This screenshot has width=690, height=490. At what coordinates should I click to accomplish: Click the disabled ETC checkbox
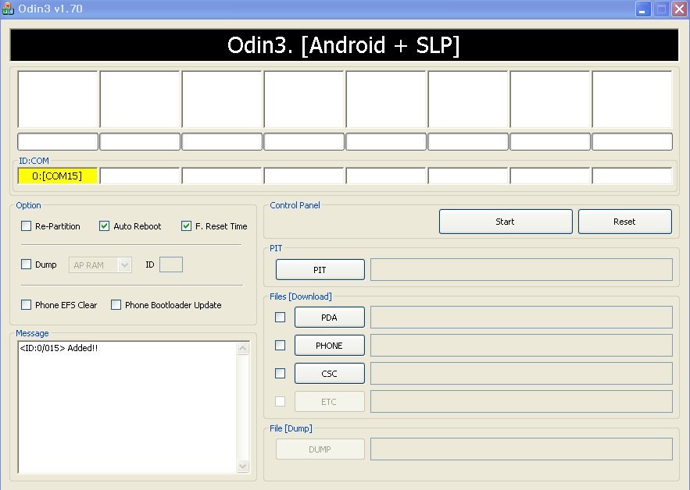point(280,401)
